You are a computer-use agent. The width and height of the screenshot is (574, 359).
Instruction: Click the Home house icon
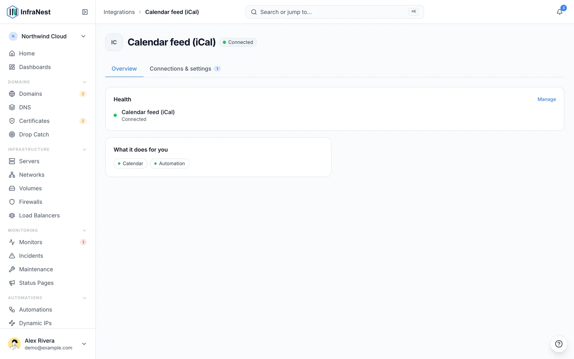point(12,53)
